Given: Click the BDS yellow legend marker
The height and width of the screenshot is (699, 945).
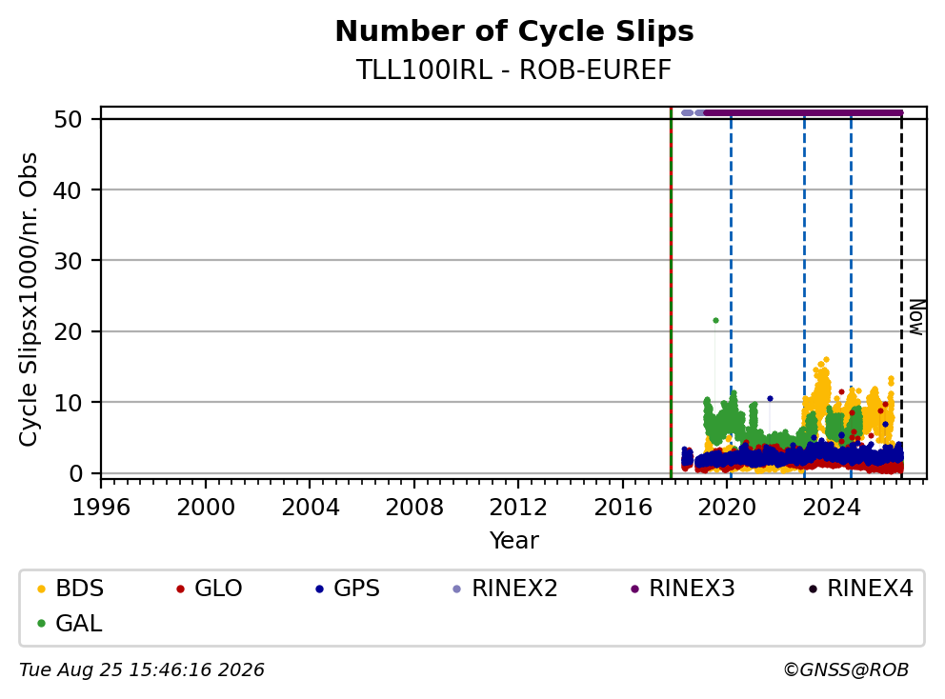Looking at the screenshot, I should coord(41,589).
